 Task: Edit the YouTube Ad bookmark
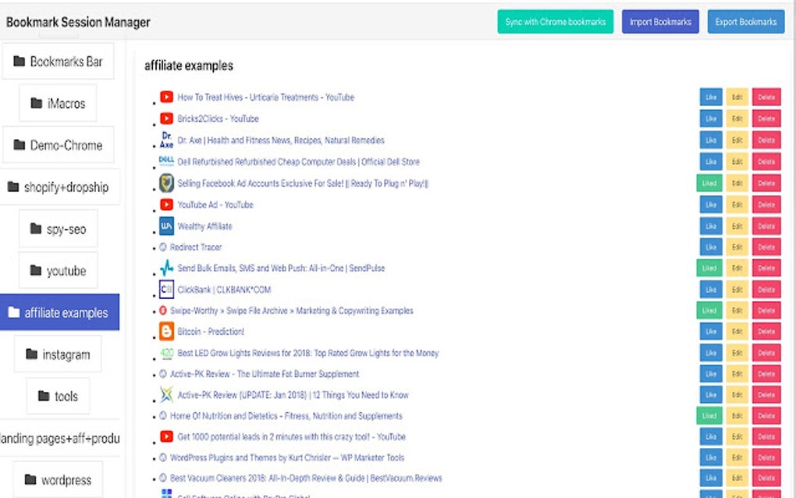(737, 205)
